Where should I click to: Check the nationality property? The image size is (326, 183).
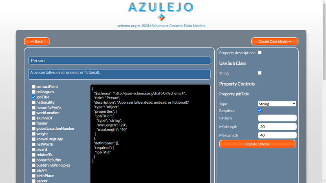click(33, 102)
